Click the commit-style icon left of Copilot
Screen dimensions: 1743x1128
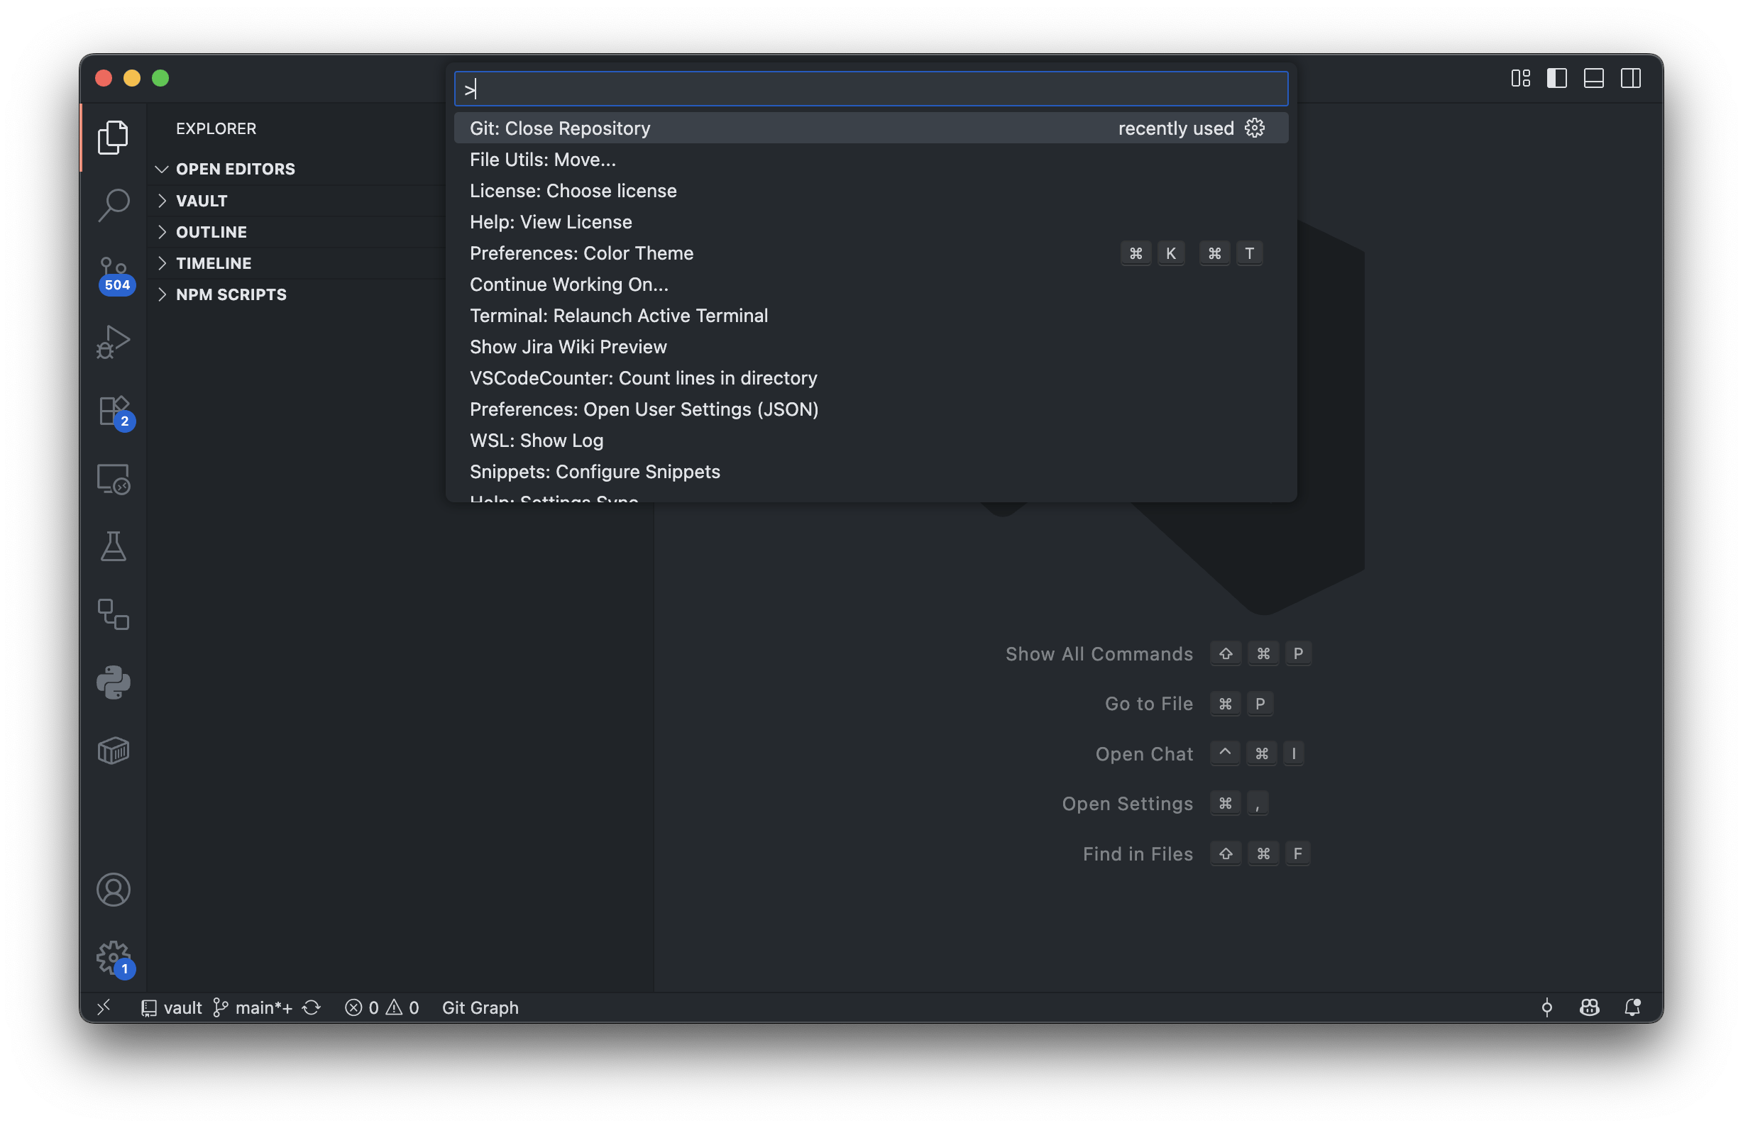(x=1546, y=1007)
